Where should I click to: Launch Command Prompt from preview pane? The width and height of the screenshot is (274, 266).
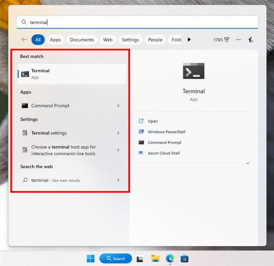[164, 142]
